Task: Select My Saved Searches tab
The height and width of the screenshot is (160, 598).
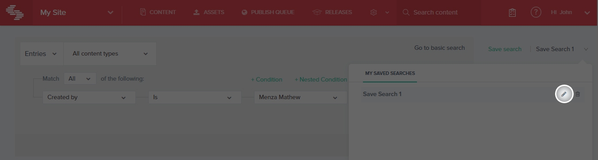Action: 390,73
